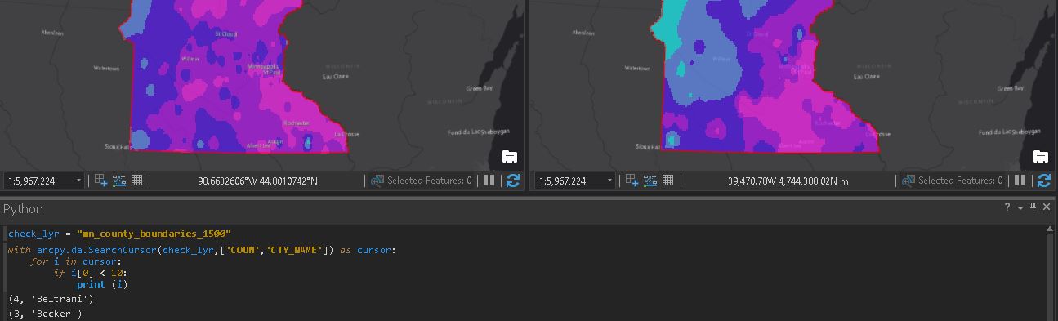Screen dimensions: 1058x321
Task: Pause drawing in left map
Action: coord(489,181)
